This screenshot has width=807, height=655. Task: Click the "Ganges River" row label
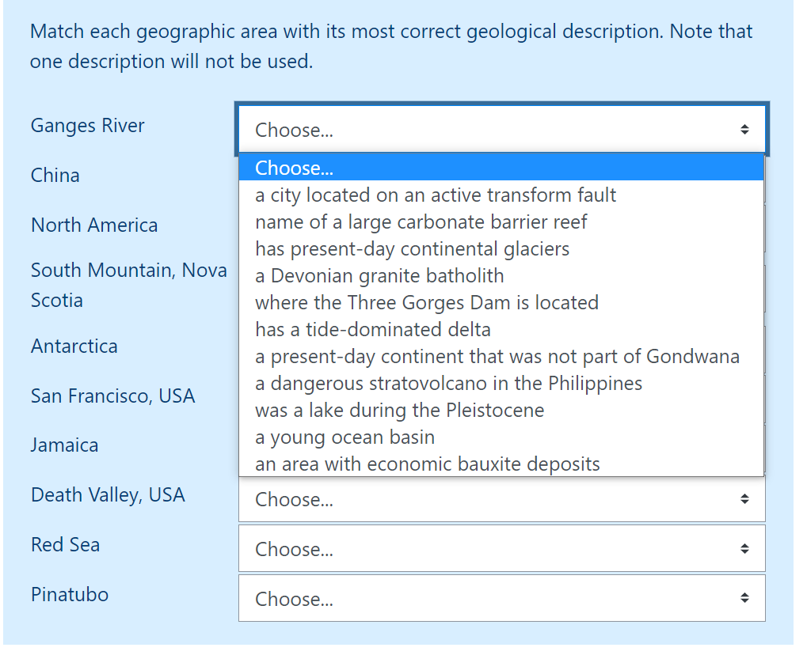87,125
